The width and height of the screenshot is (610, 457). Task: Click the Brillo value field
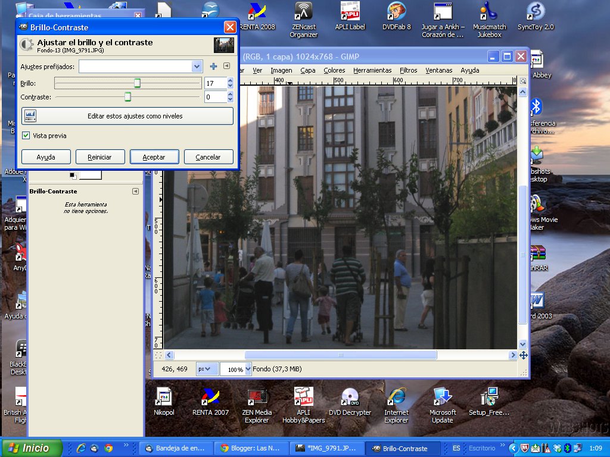216,83
